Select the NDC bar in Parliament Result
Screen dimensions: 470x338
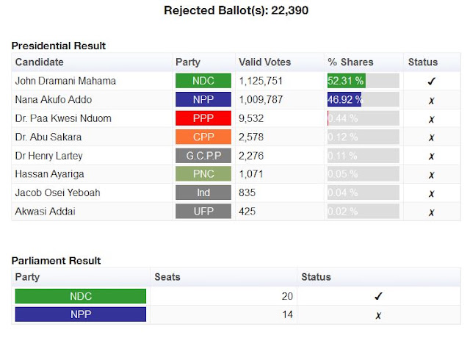81,296
